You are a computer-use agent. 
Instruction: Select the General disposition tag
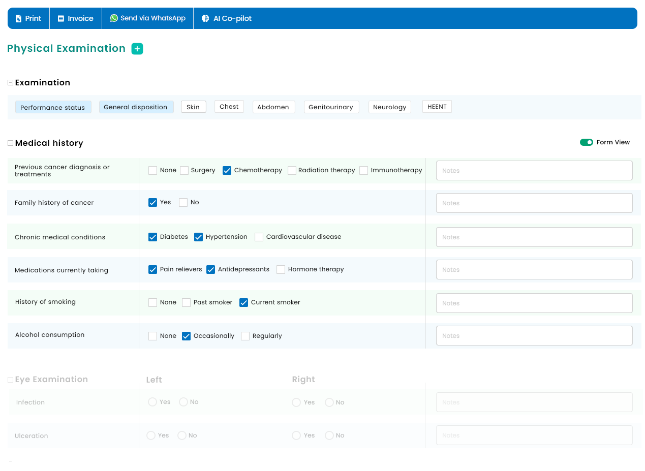click(136, 107)
